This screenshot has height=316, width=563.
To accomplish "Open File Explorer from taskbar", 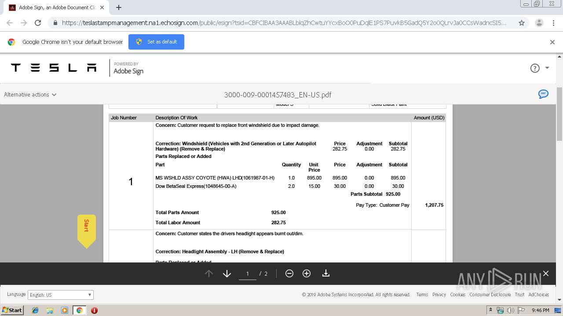I will click(x=50, y=310).
